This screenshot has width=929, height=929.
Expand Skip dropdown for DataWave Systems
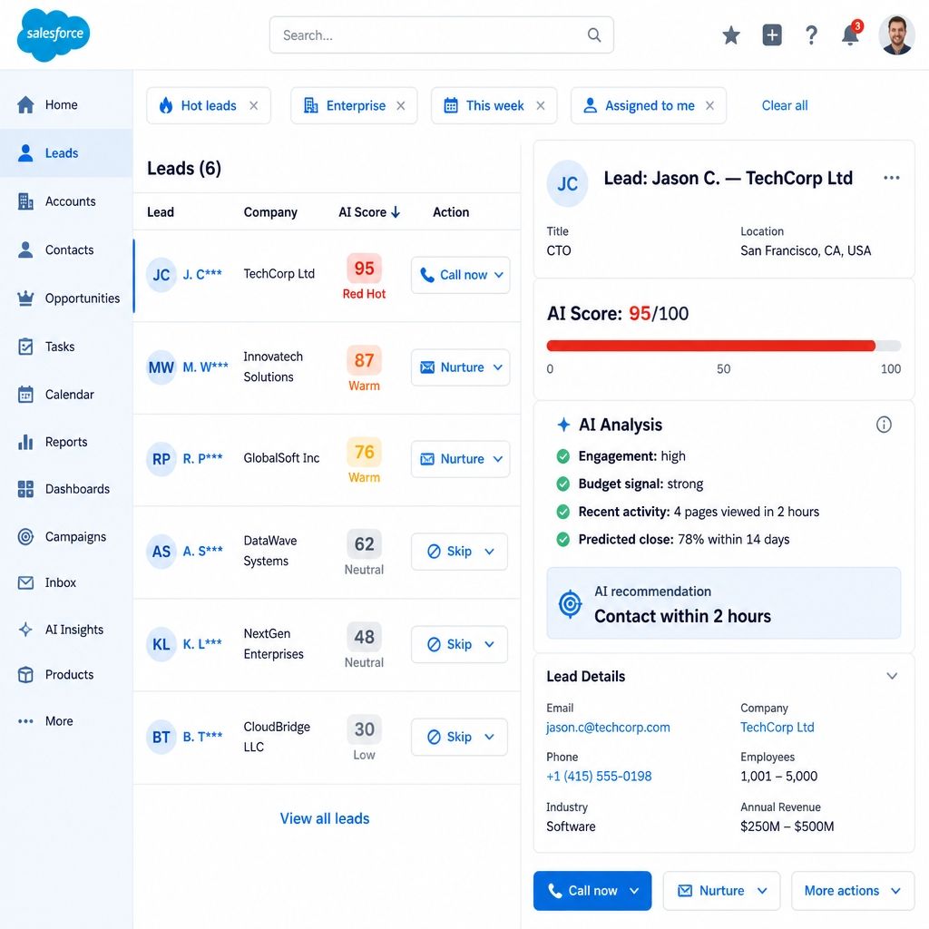(x=489, y=552)
